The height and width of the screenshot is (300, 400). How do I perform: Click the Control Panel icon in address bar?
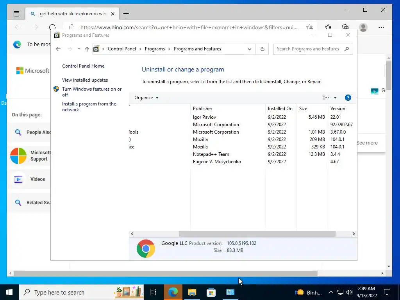click(x=96, y=49)
